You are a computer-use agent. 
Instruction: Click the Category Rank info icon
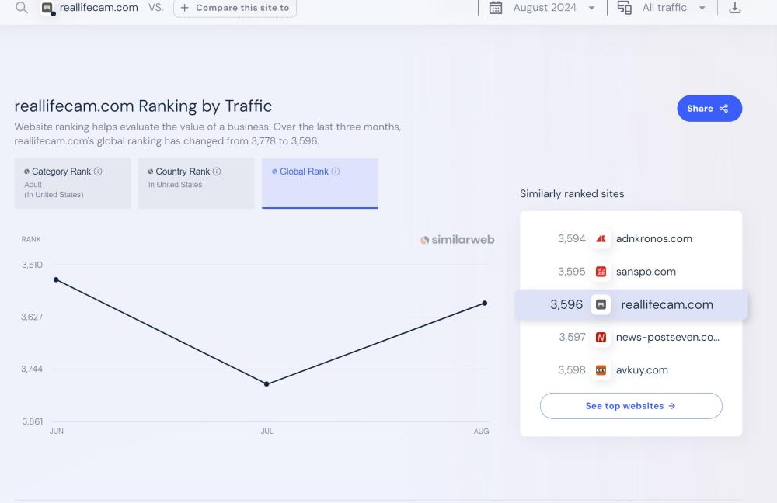tap(98, 172)
